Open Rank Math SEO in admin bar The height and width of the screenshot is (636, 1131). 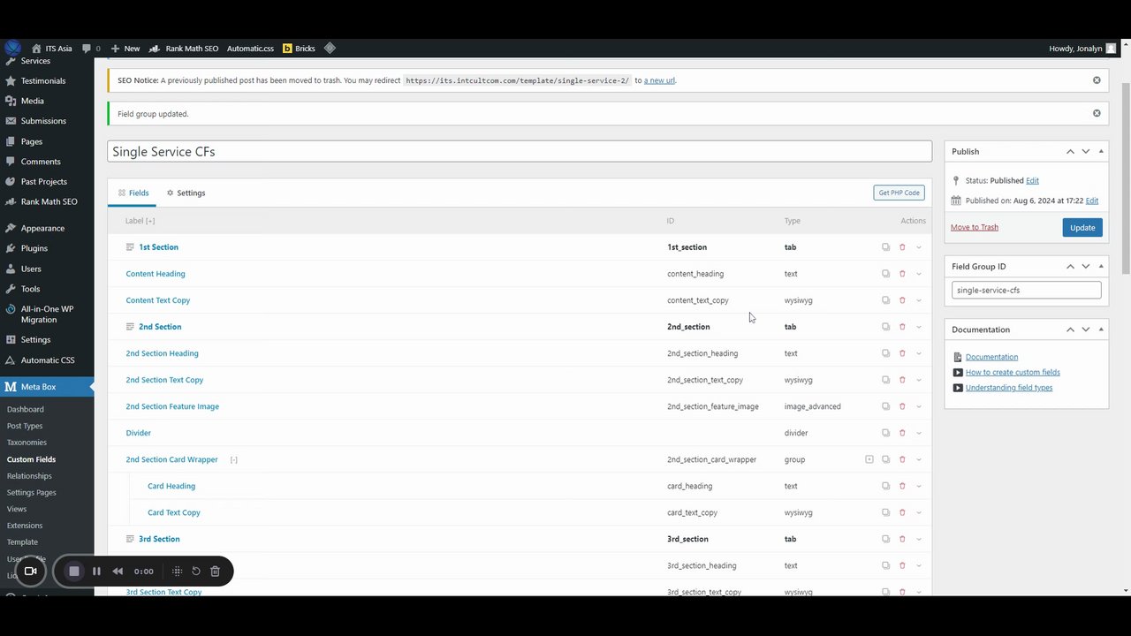pos(184,49)
